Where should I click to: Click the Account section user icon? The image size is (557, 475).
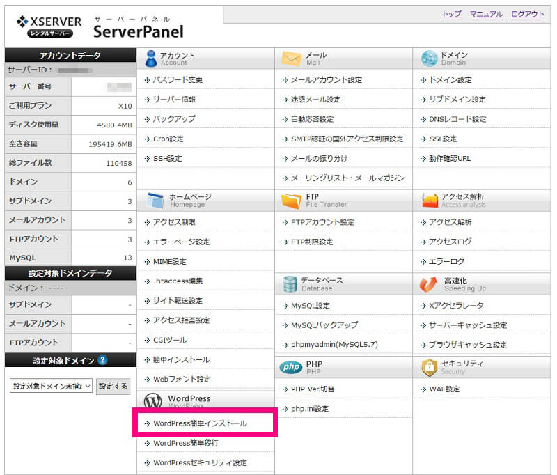(x=151, y=59)
